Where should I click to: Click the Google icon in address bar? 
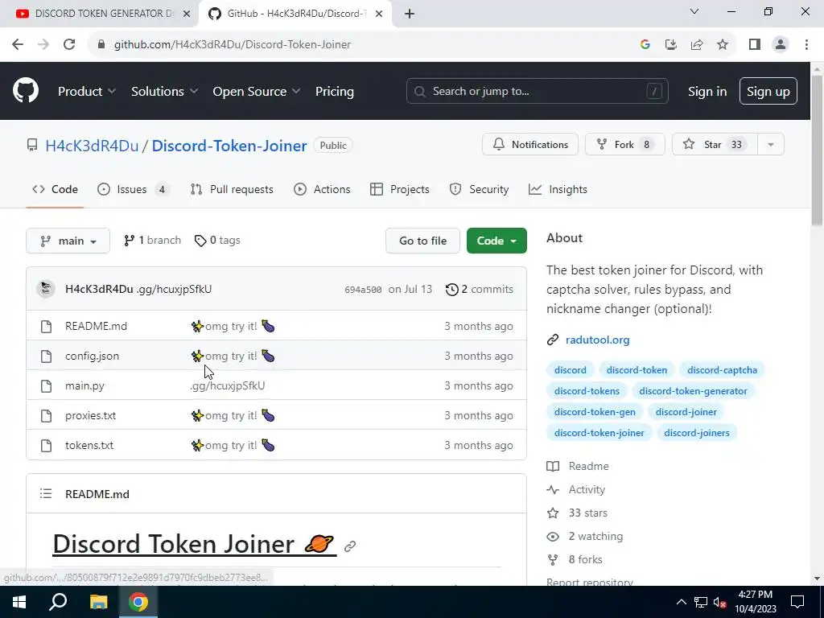pyautogui.click(x=645, y=45)
